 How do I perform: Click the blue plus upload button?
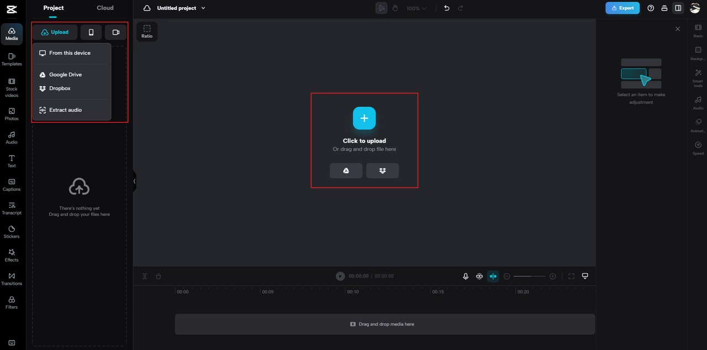365,118
